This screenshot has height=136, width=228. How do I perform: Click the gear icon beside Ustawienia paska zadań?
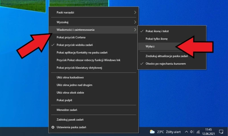53,127
